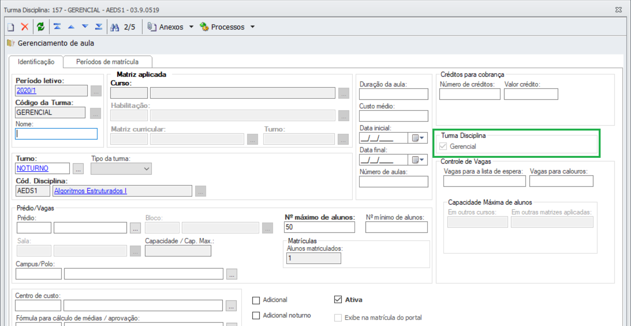Open Algoritmos Estruturados I link
Viewport: 631px width, 326px height.
coord(90,191)
